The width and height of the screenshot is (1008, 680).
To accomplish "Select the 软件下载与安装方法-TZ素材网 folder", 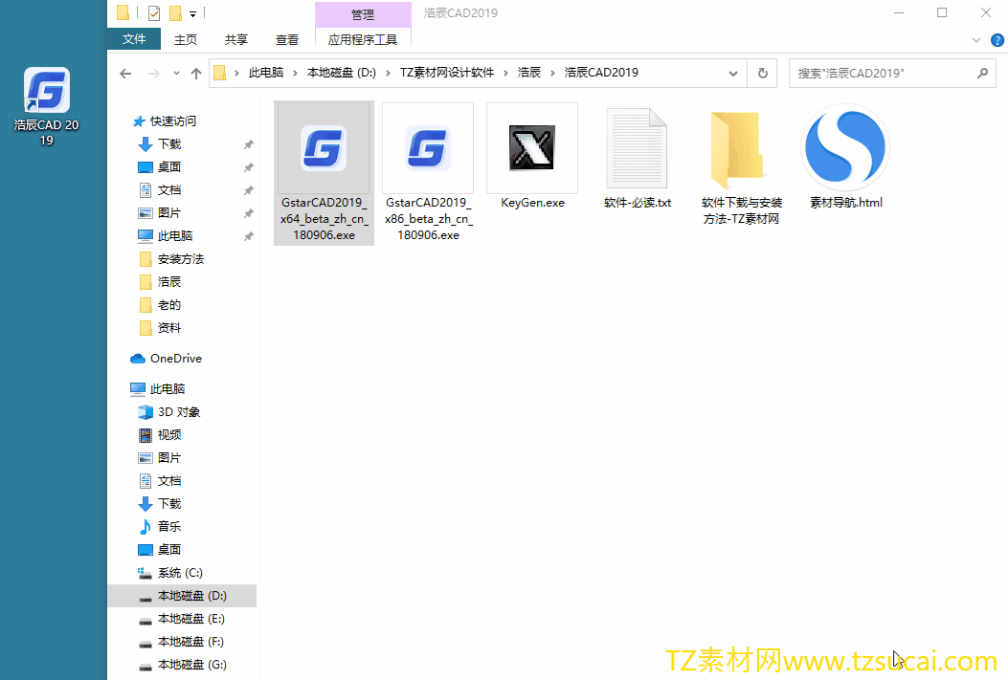I will click(741, 165).
